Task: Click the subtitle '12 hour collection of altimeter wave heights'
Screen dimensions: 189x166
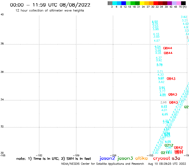Action: click(x=50, y=10)
